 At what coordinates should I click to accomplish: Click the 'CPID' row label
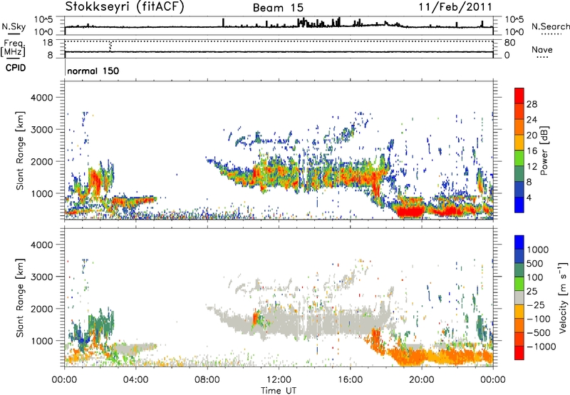pyautogui.click(x=16, y=68)
